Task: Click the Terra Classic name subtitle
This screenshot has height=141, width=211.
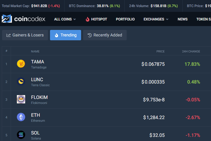Action: pyautogui.click(x=40, y=85)
